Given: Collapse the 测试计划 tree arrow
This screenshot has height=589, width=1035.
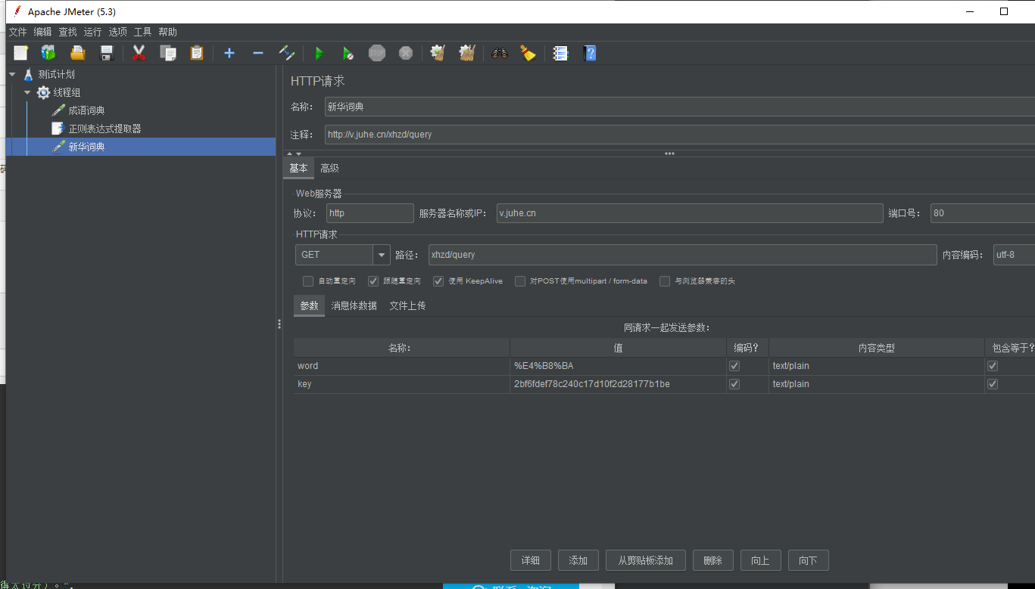Looking at the screenshot, I should [x=12, y=74].
